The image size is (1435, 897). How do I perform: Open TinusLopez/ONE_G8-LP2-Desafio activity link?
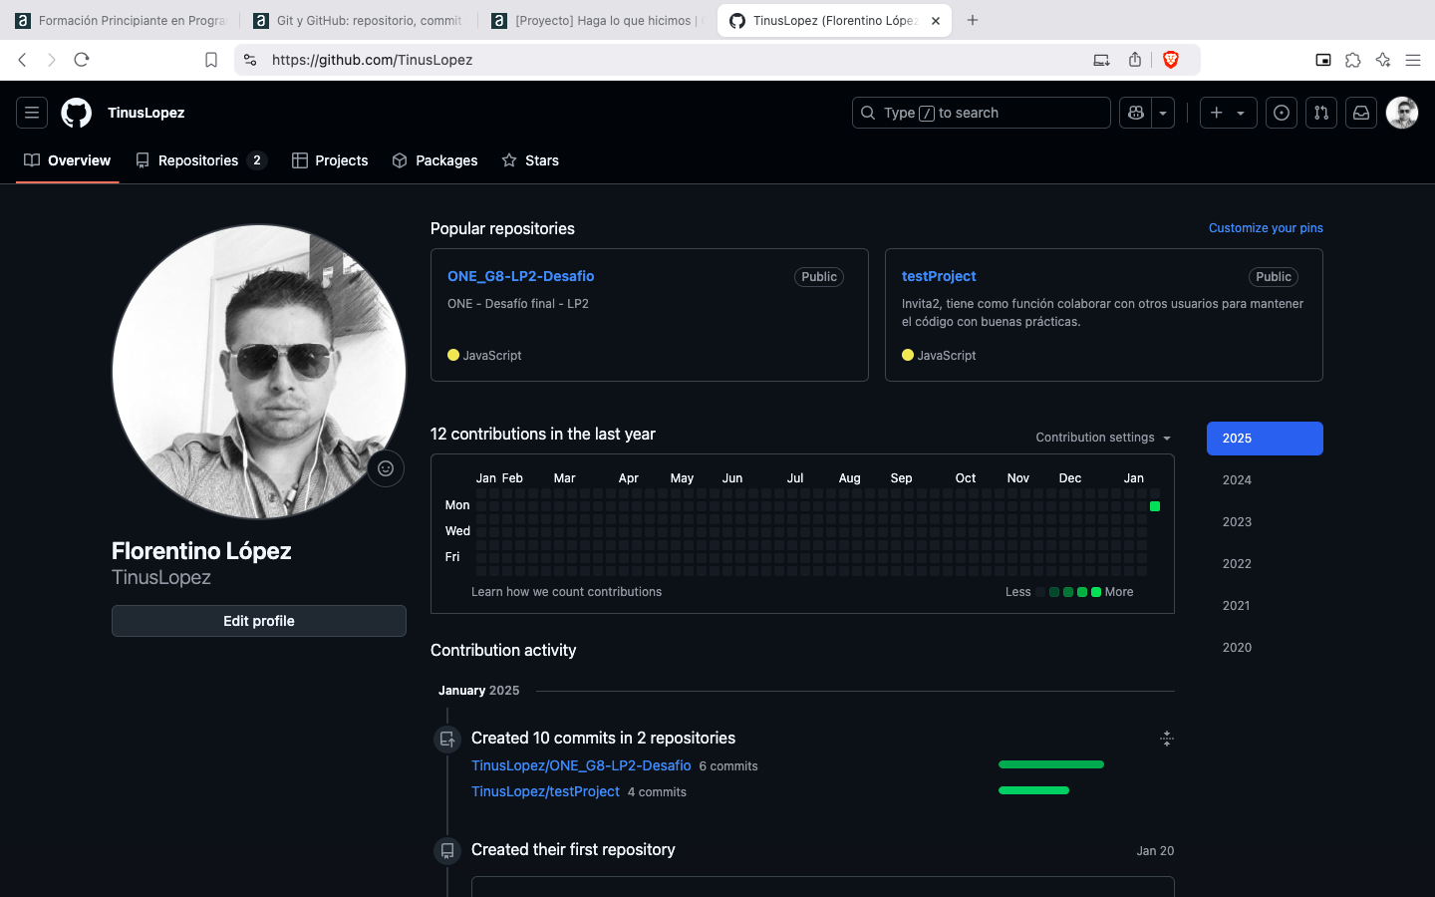tap(581, 765)
